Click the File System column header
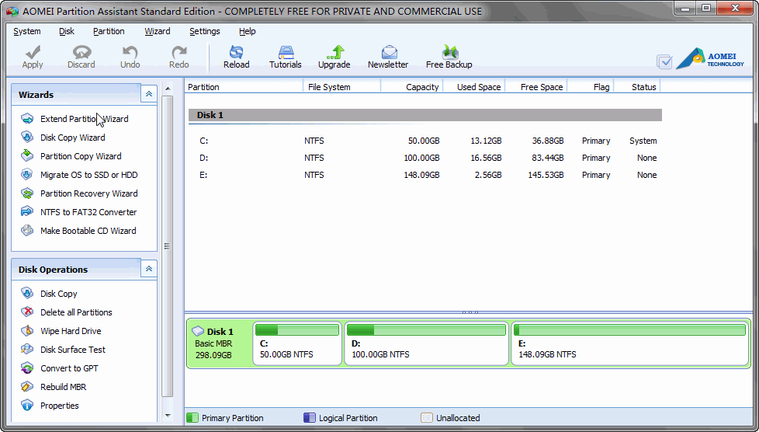Screen dimensions: 759x432 pos(341,87)
